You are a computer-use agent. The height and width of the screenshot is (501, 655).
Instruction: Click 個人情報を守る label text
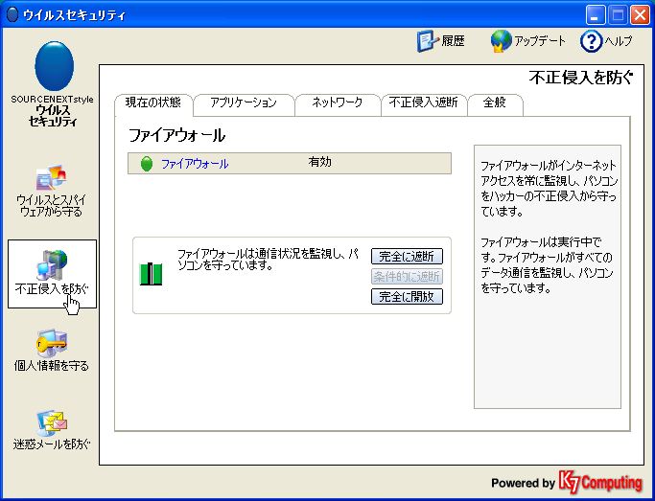52,366
